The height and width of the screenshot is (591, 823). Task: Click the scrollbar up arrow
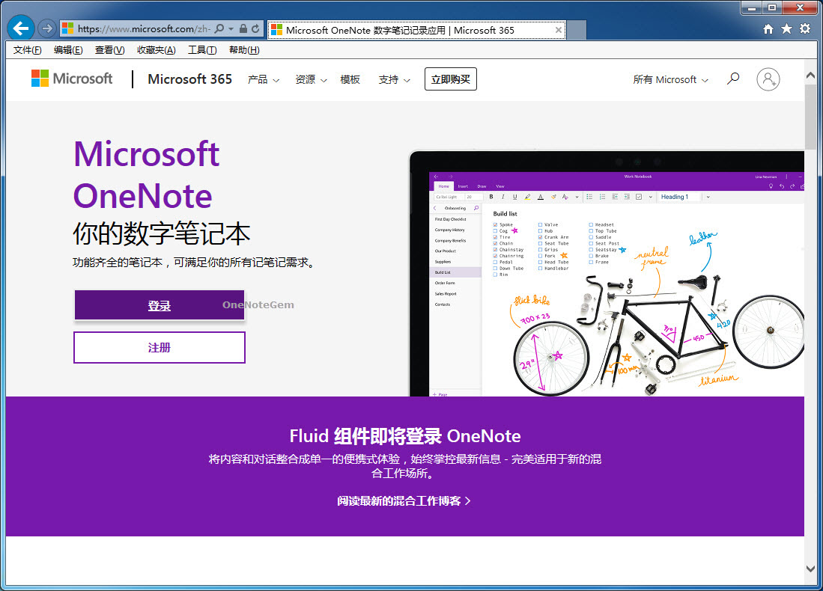click(x=810, y=75)
